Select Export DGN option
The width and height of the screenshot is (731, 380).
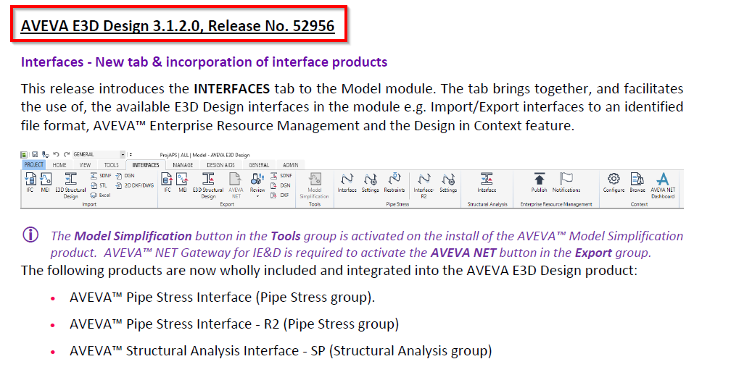tap(280, 185)
